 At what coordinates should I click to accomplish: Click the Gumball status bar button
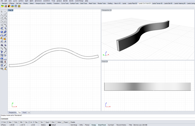pos(111,125)
